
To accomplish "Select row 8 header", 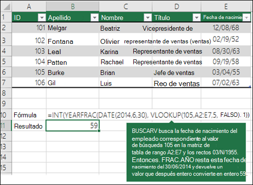I will click(x=6, y=93).
